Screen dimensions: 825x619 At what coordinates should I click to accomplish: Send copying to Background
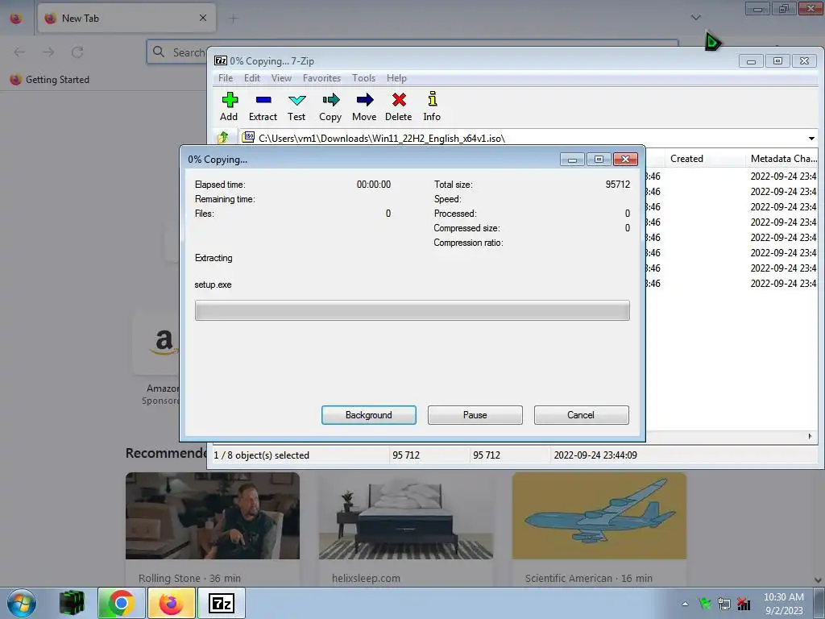[x=369, y=415]
